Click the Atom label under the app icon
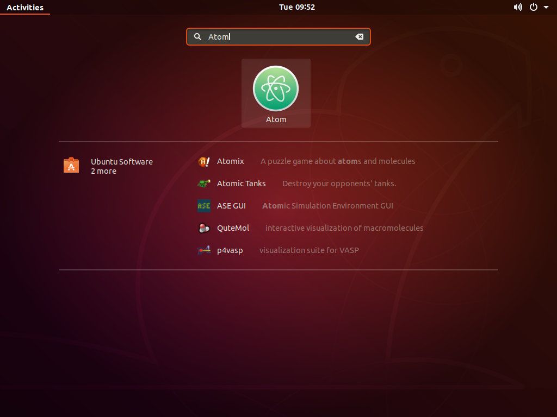The height and width of the screenshot is (417, 557). point(276,119)
